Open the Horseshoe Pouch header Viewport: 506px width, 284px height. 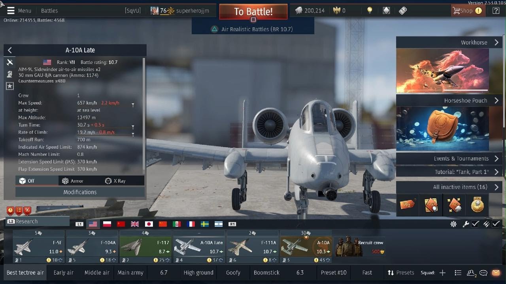click(x=449, y=101)
